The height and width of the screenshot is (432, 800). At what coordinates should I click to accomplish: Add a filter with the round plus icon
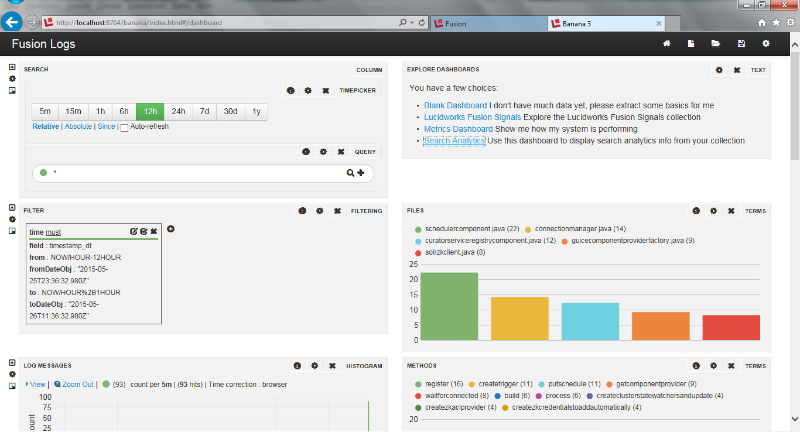(170, 229)
